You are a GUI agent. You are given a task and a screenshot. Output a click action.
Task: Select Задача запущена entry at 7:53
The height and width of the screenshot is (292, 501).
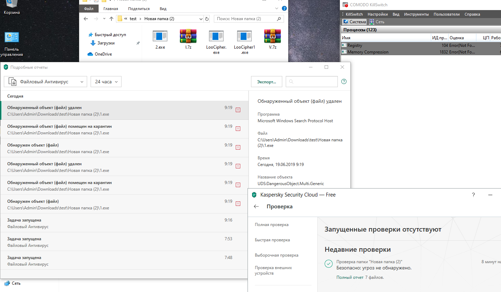point(124,242)
